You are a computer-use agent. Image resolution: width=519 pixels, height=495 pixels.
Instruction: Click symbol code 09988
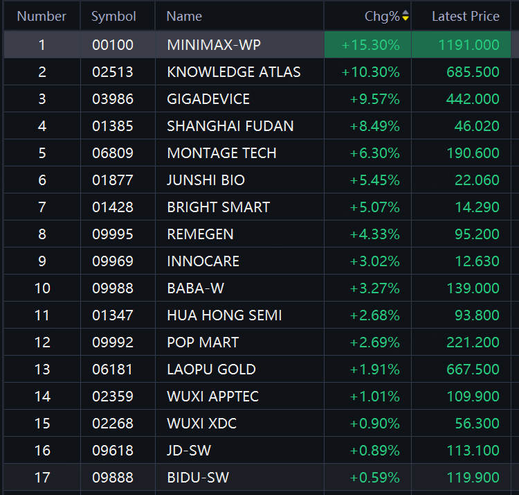(x=113, y=288)
